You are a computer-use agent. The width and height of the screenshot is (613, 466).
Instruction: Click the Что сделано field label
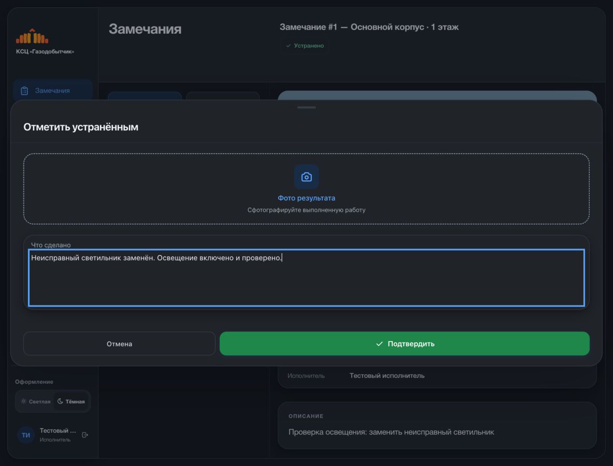click(51, 245)
